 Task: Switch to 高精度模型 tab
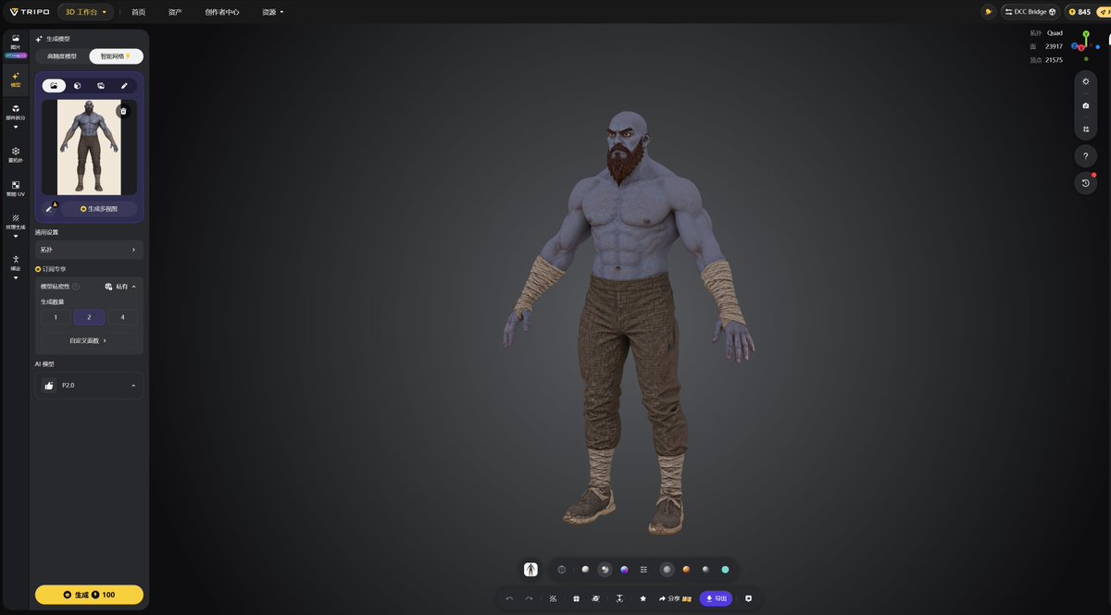62,56
